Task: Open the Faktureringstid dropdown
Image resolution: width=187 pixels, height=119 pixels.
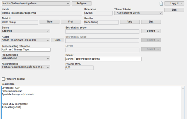Action: pos(48,67)
